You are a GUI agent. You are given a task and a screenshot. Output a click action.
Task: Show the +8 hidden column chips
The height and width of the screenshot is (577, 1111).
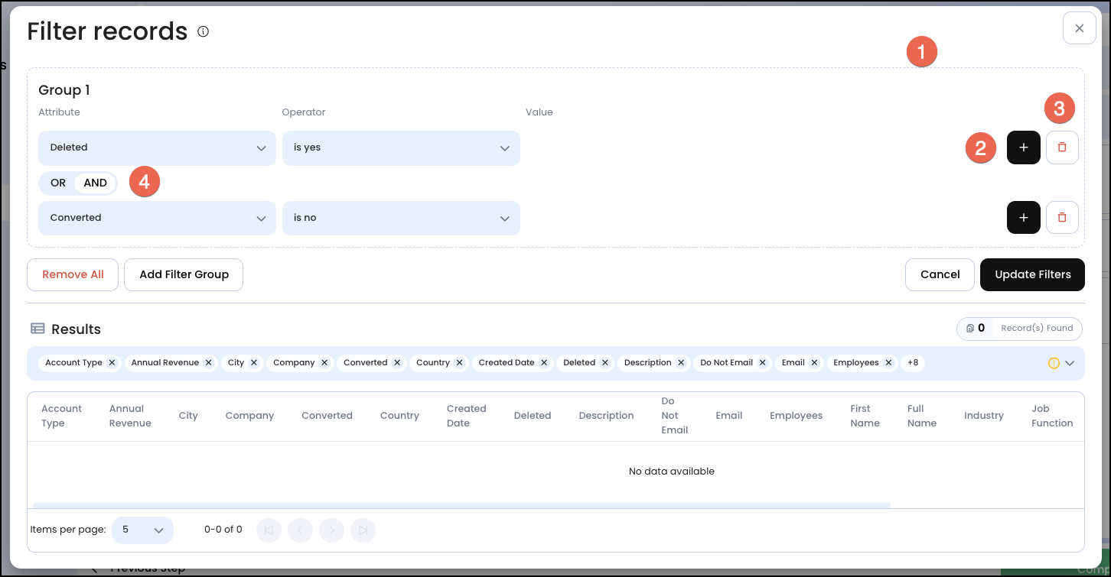pos(913,363)
